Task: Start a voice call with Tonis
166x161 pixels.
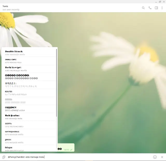Action: pyautogui.click(x=150, y=8)
